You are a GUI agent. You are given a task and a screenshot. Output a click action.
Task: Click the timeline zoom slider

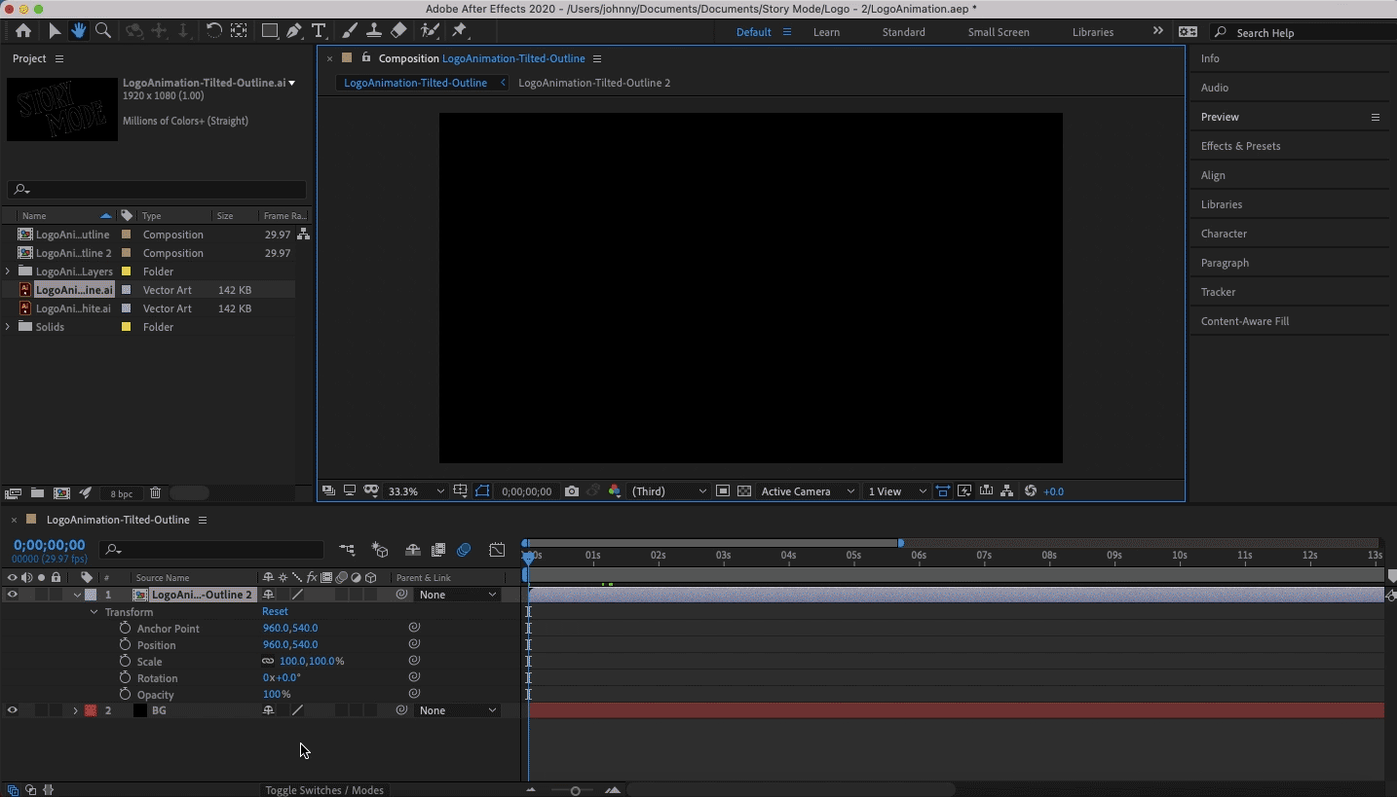pyautogui.click(x=575, y=790)
